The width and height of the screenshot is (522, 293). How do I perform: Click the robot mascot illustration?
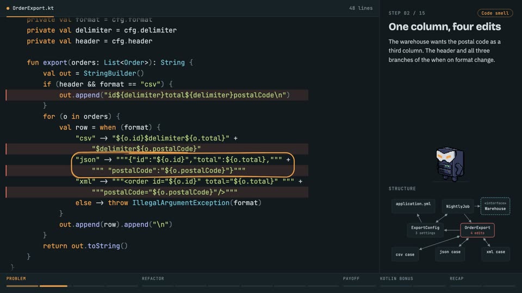click(x=450, y=164)
